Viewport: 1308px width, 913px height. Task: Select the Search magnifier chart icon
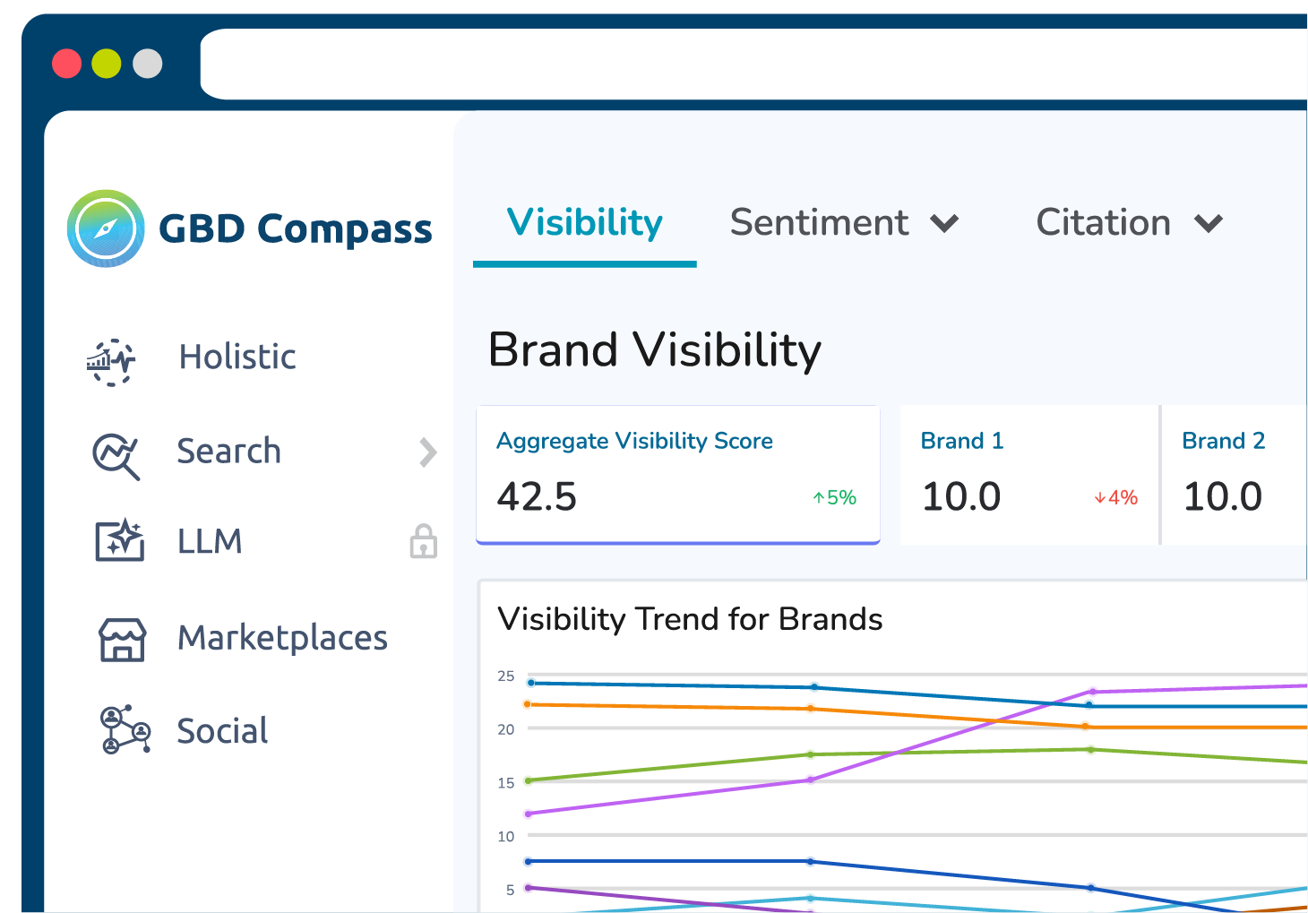116,455
